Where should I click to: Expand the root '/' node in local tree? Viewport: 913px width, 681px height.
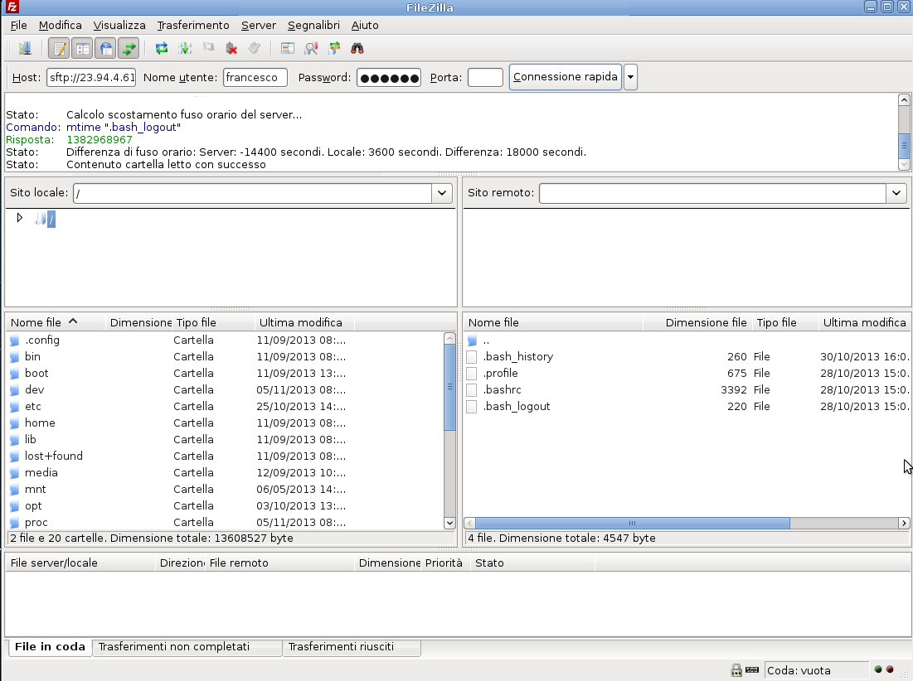tap(20, 218)
